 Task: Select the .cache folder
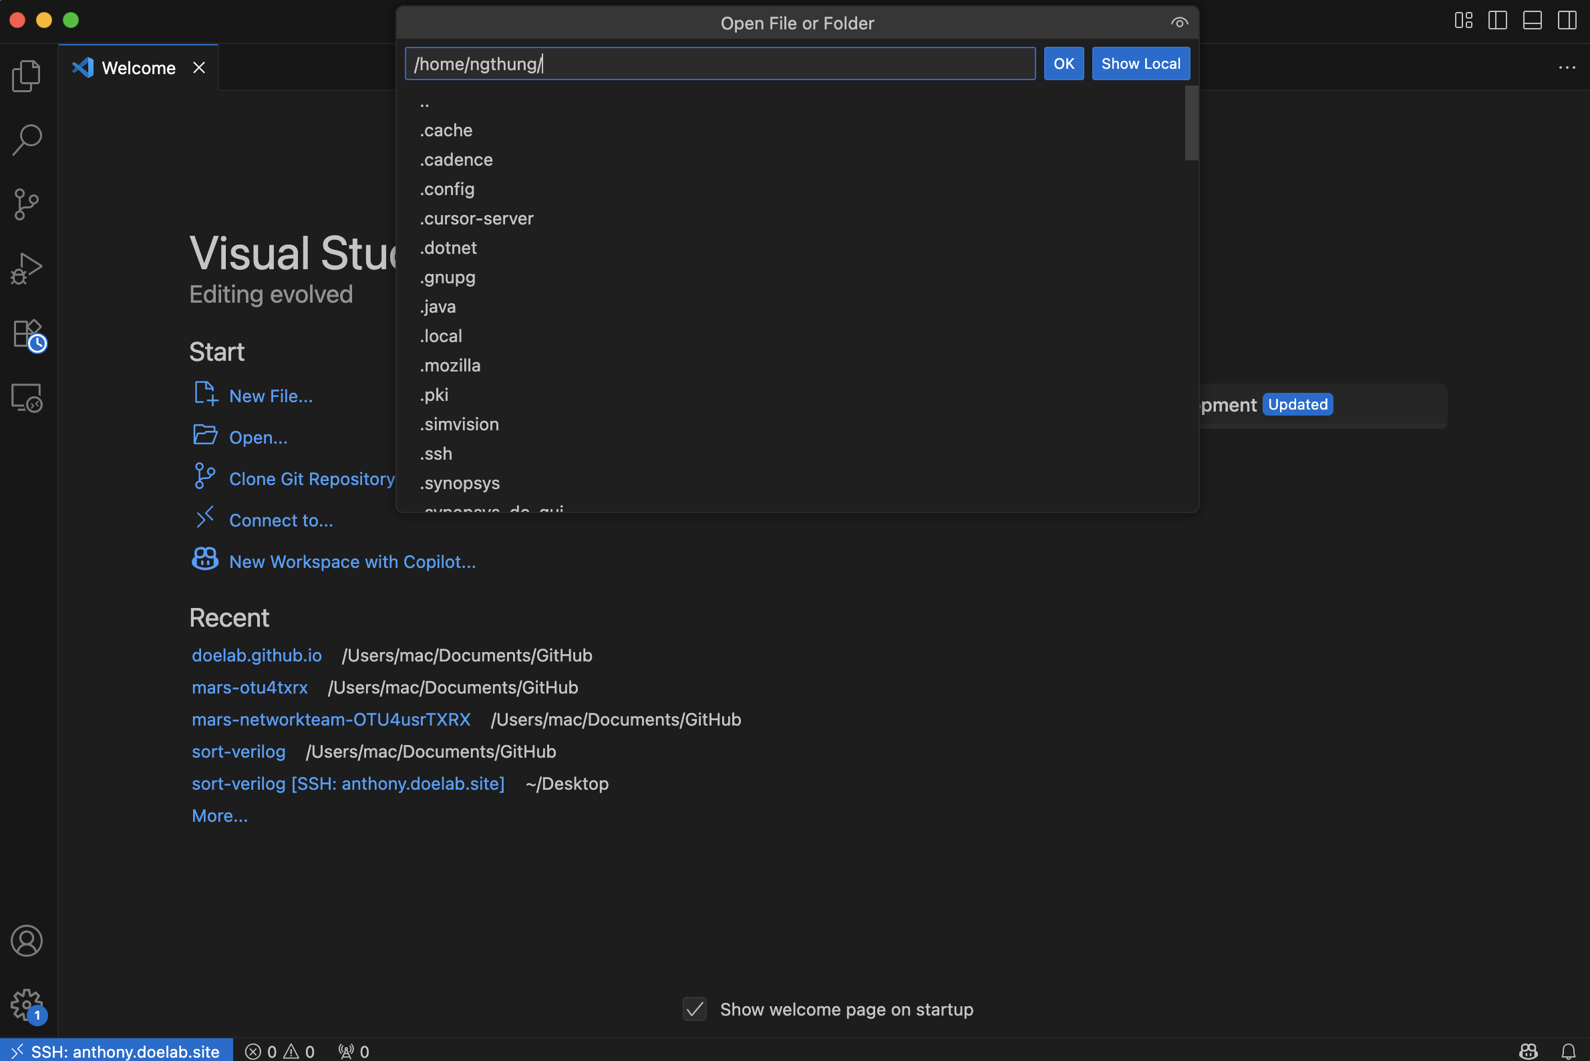click(x=790, y=130)
